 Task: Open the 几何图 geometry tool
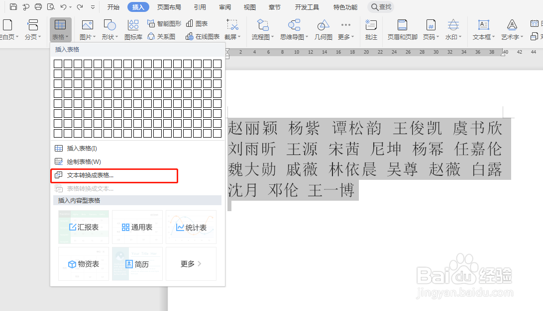[x=324, y=29]
